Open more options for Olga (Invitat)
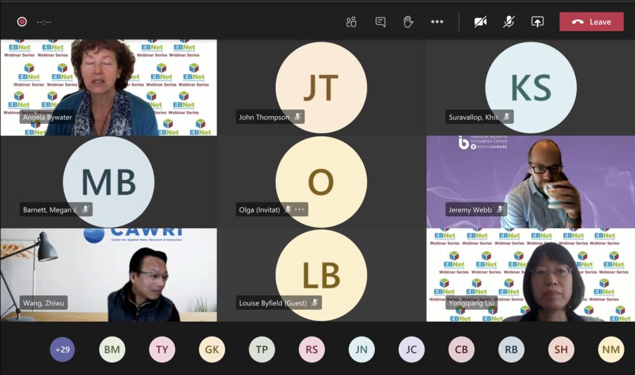Image resolution: width=635 pixels, height=375 pixels. click(300, 210)
